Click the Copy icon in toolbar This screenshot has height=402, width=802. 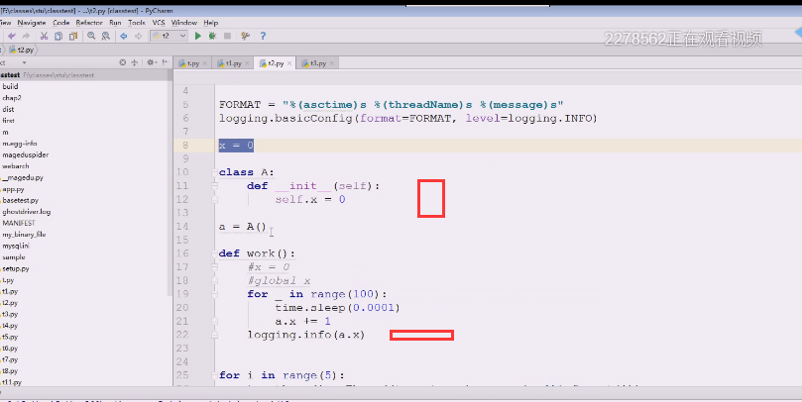58,36
